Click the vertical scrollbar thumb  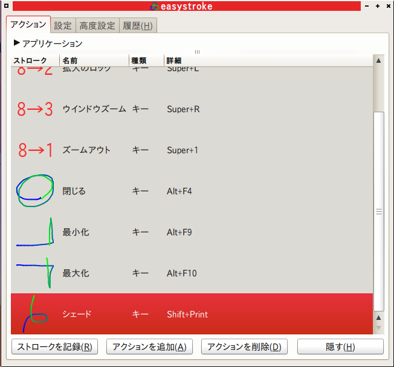click(x=379, y=212)
